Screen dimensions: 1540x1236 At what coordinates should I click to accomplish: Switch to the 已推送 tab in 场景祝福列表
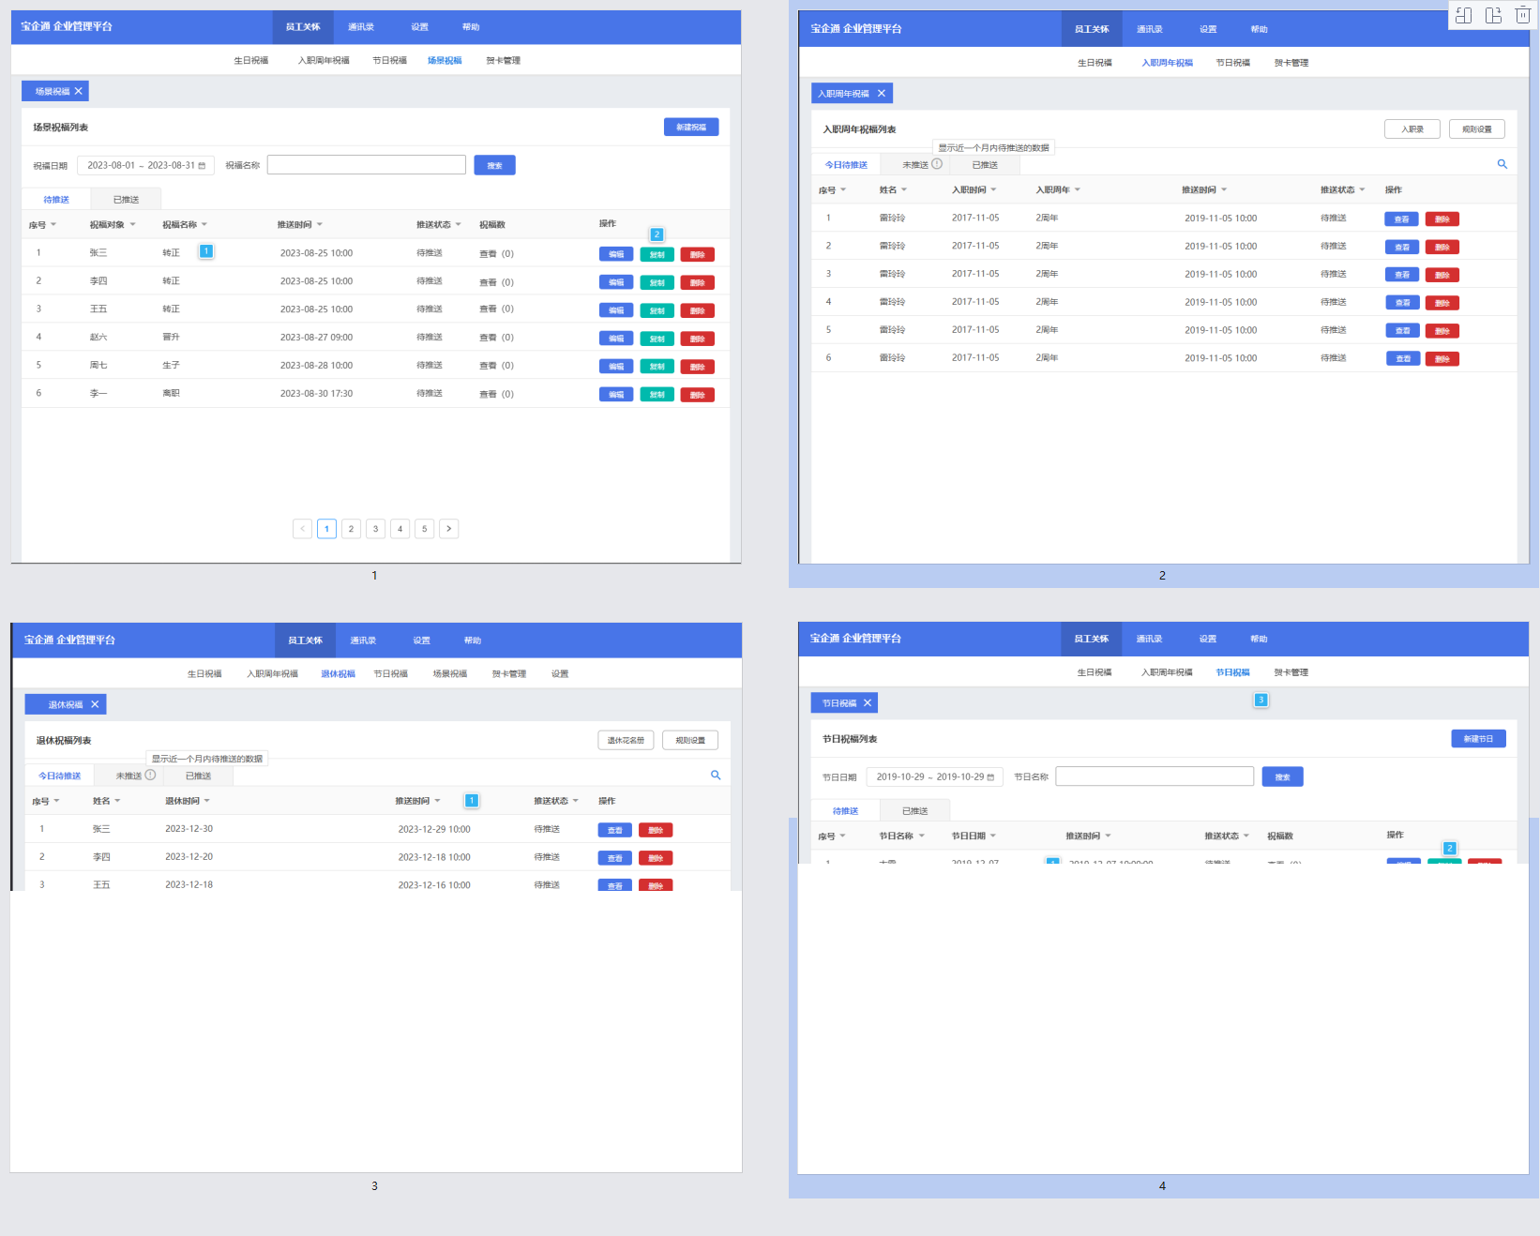tap(126, 200)
